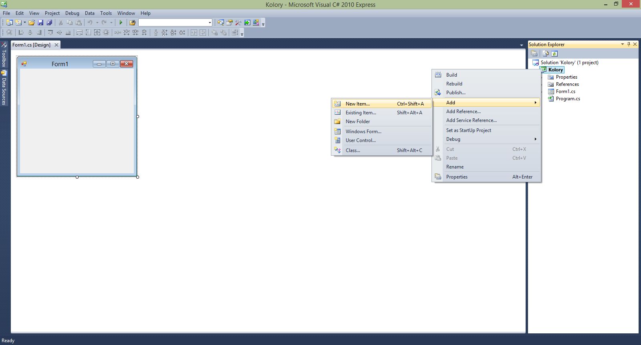Select Form1.cs in Solution Explorer
This screenshot has width=641, height=345.
click(x=565, y=91)
